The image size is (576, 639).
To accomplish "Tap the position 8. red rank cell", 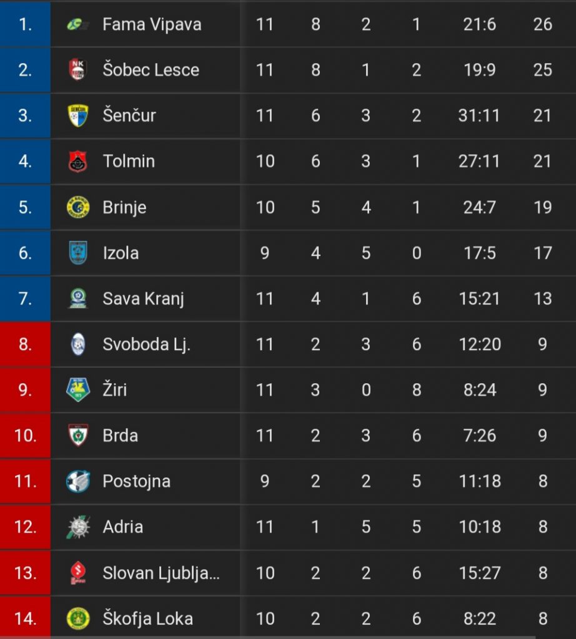I will [x=25, y=344].
